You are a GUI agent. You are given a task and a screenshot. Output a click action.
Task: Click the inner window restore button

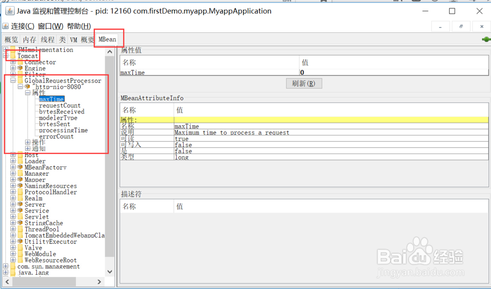point(461,26)
